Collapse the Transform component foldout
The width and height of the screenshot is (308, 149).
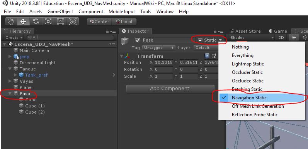point(122,56)
